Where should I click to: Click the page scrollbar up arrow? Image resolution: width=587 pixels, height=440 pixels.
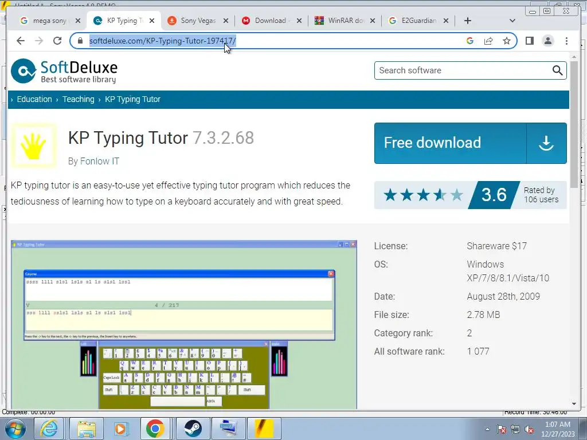pos(574,57)
